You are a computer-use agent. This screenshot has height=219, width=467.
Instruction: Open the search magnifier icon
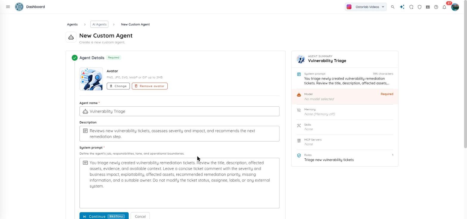393,7
